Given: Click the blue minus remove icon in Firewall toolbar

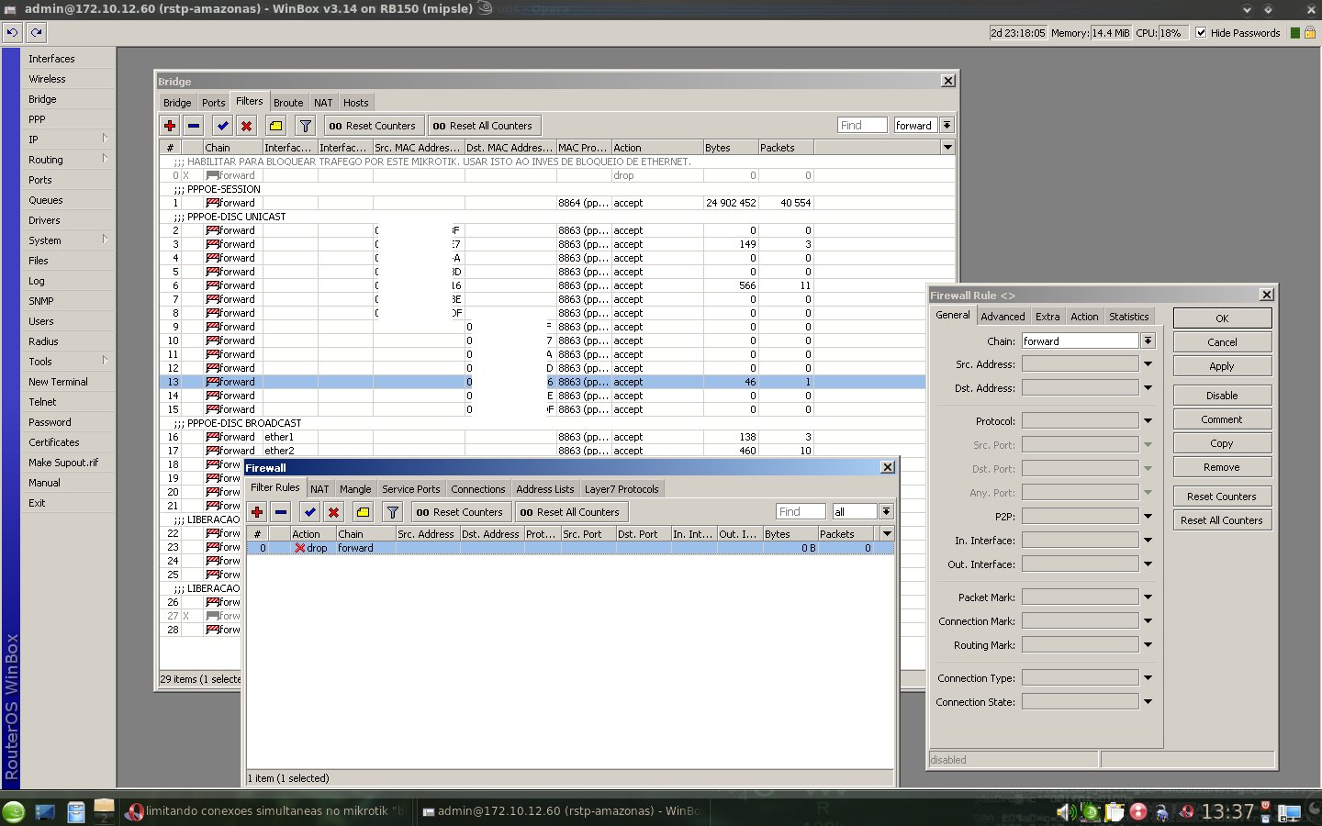Looking at the screenshot, I should [x=281, y=512].
